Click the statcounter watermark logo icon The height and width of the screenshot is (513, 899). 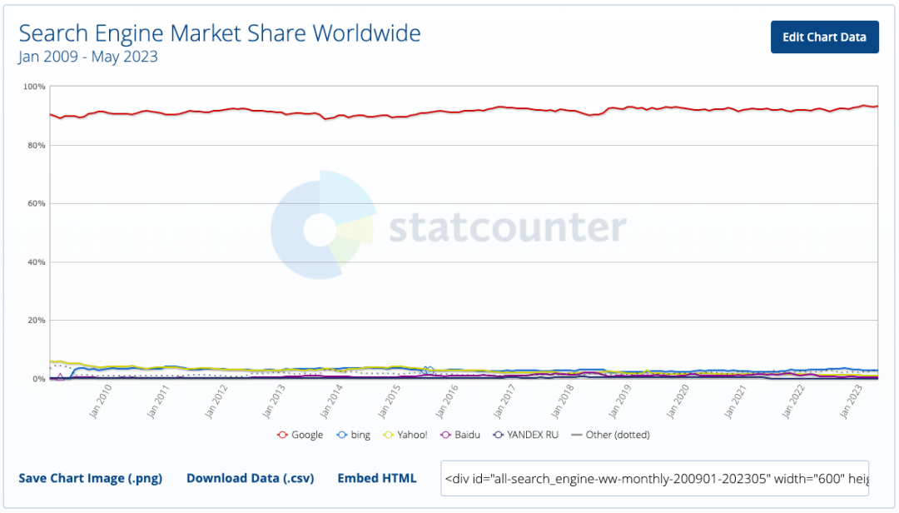[323, 224]
